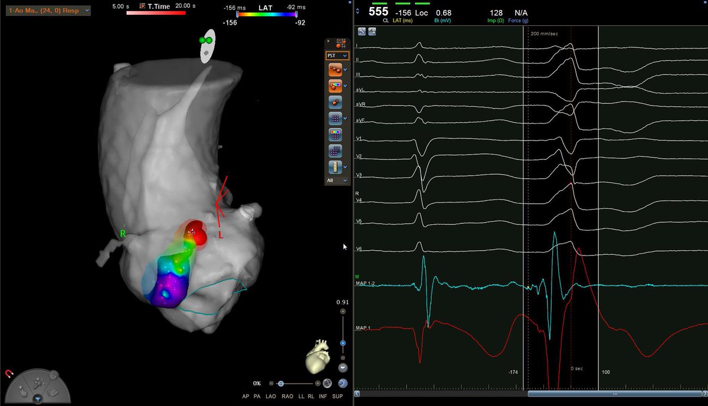Select the V6 lead label
This screenshot has height=406, width=708.
tap(359, 249)
